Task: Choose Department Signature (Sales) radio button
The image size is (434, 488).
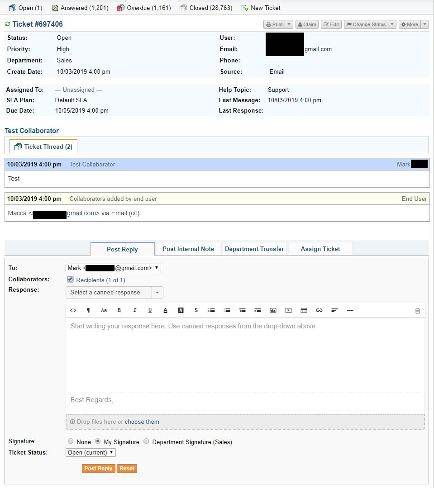Action: tap(146, 441)
